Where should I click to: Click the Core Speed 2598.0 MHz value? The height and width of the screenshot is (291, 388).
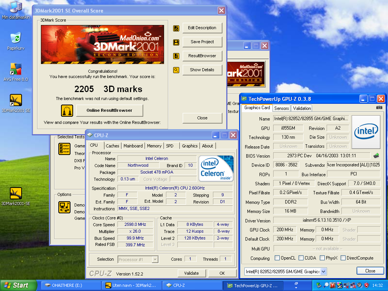(x=135, y=224)
